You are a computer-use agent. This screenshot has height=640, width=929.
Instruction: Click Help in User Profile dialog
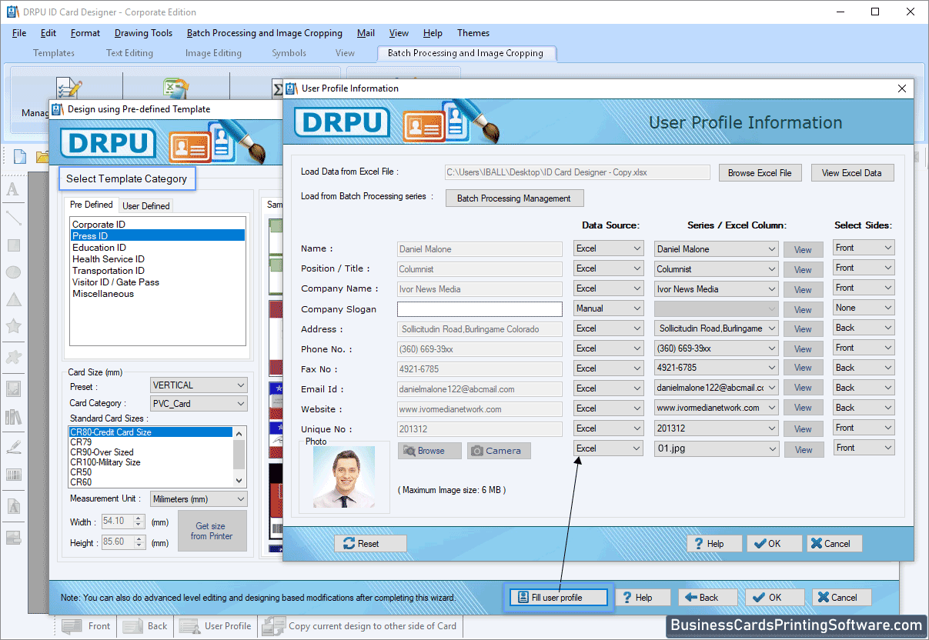[714, 543]
